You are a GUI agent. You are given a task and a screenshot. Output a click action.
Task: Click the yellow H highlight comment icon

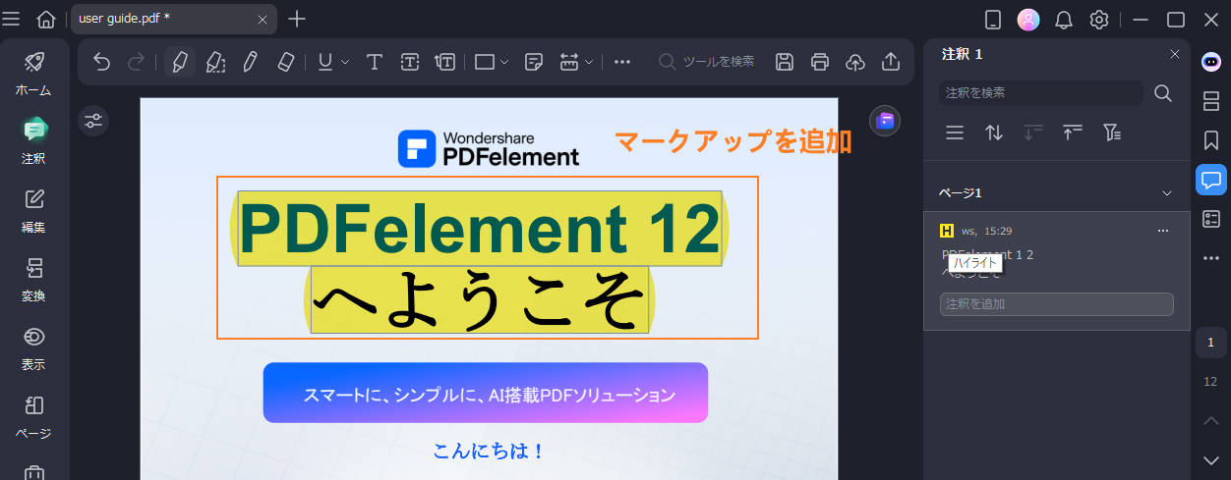coord(947,231)
